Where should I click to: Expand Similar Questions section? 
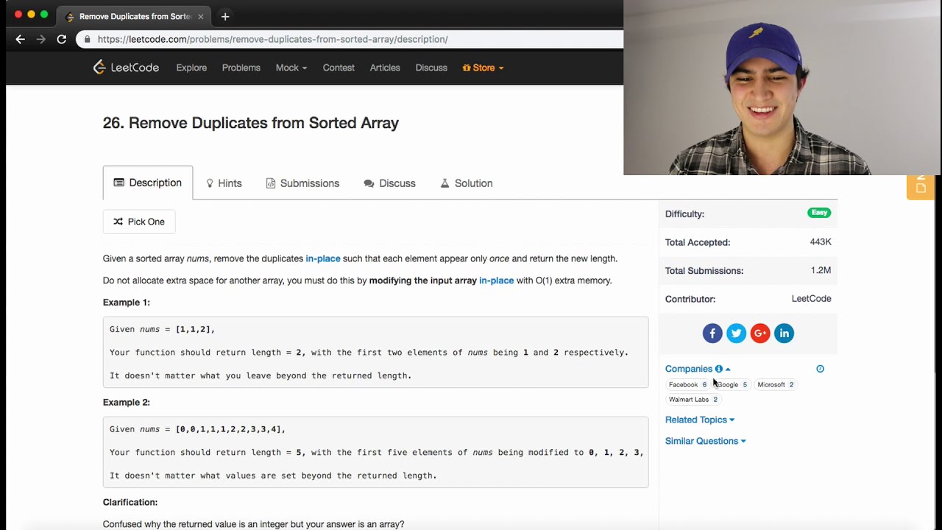705,441
